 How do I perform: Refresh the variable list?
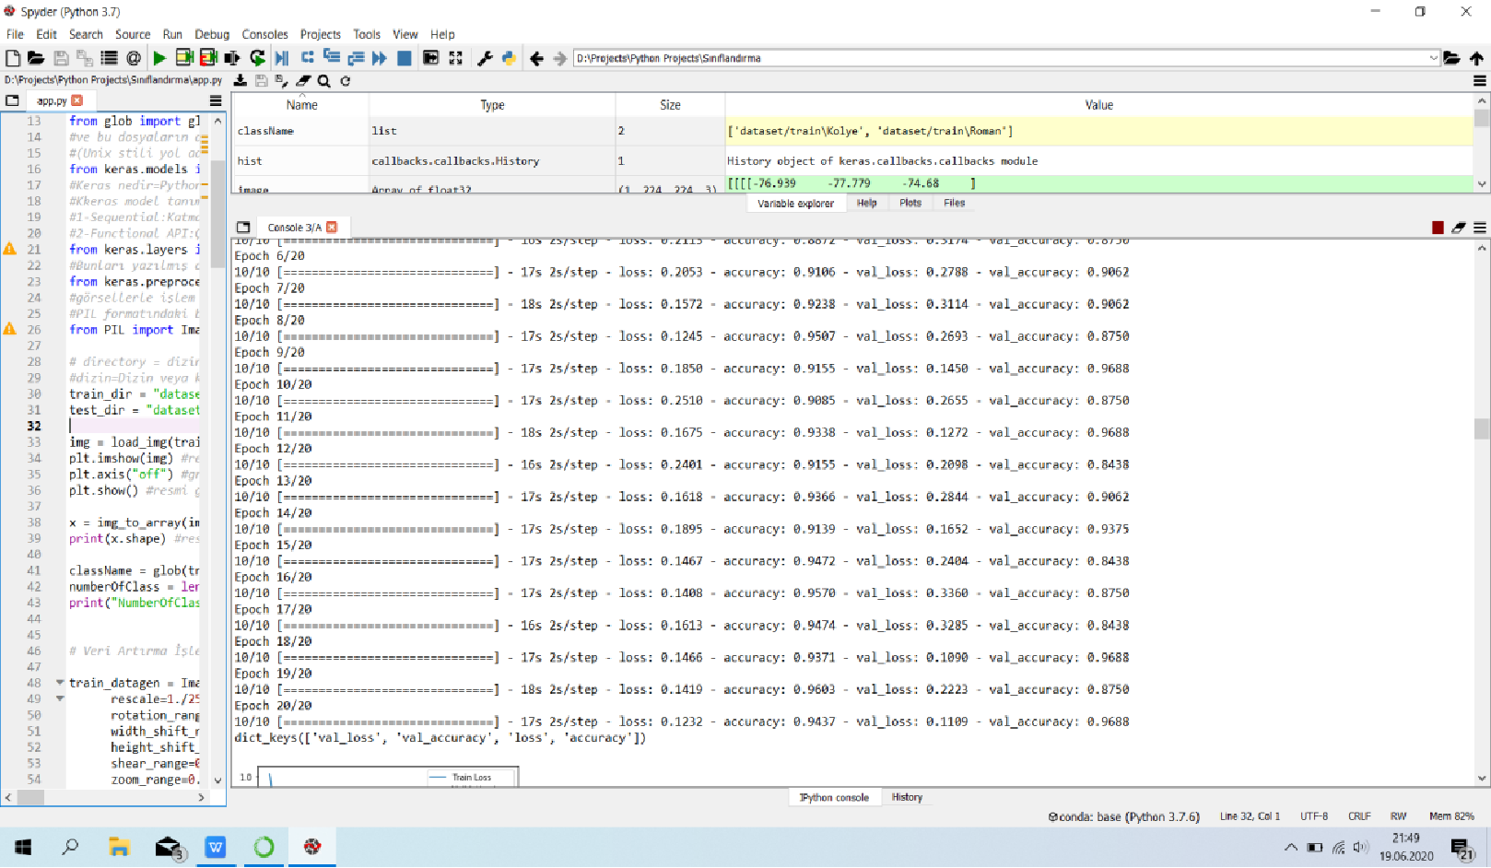[346, 81]
